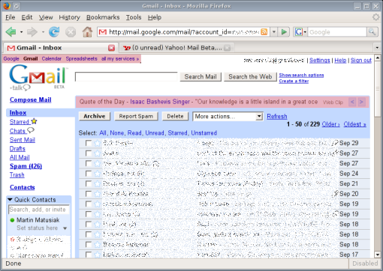Open the address bar history dropdown
The width and height of the screenshot is (383, 271).
point(274,32)
